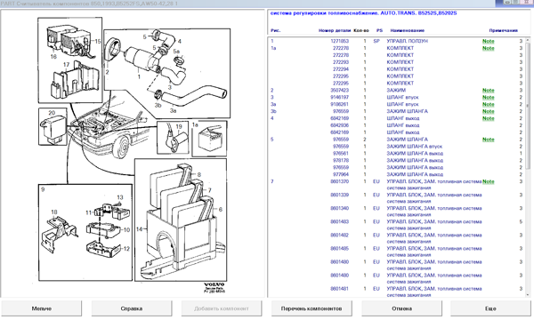Open Перечень компонентов list
The height and width of the screenshot is (320, 534).
[311, 308]
